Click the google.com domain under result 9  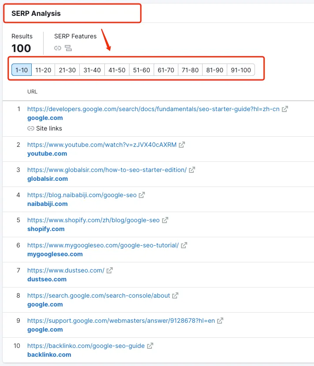(x=45, y=329)
